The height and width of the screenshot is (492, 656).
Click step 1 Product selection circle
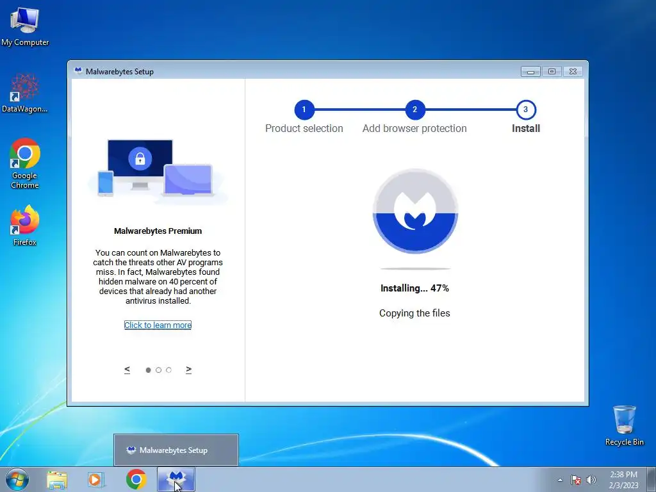tap(304, 110)
